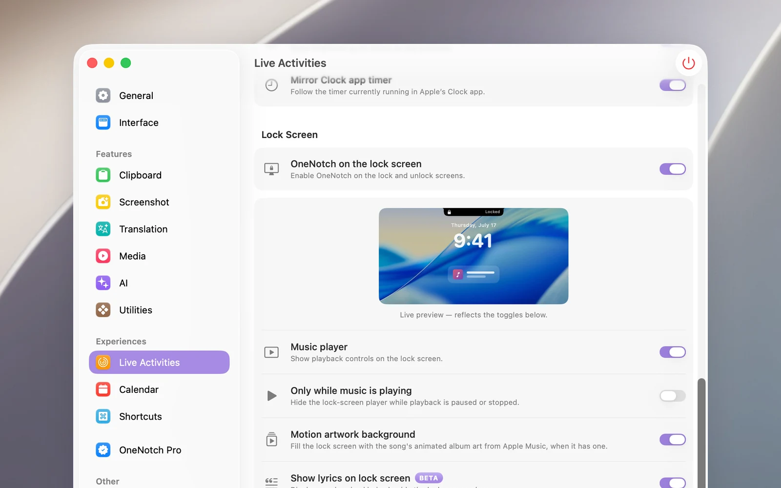Click the pink Media play icon
The image size is (781, 488).
pyautogui.click(x=103, y=256)
